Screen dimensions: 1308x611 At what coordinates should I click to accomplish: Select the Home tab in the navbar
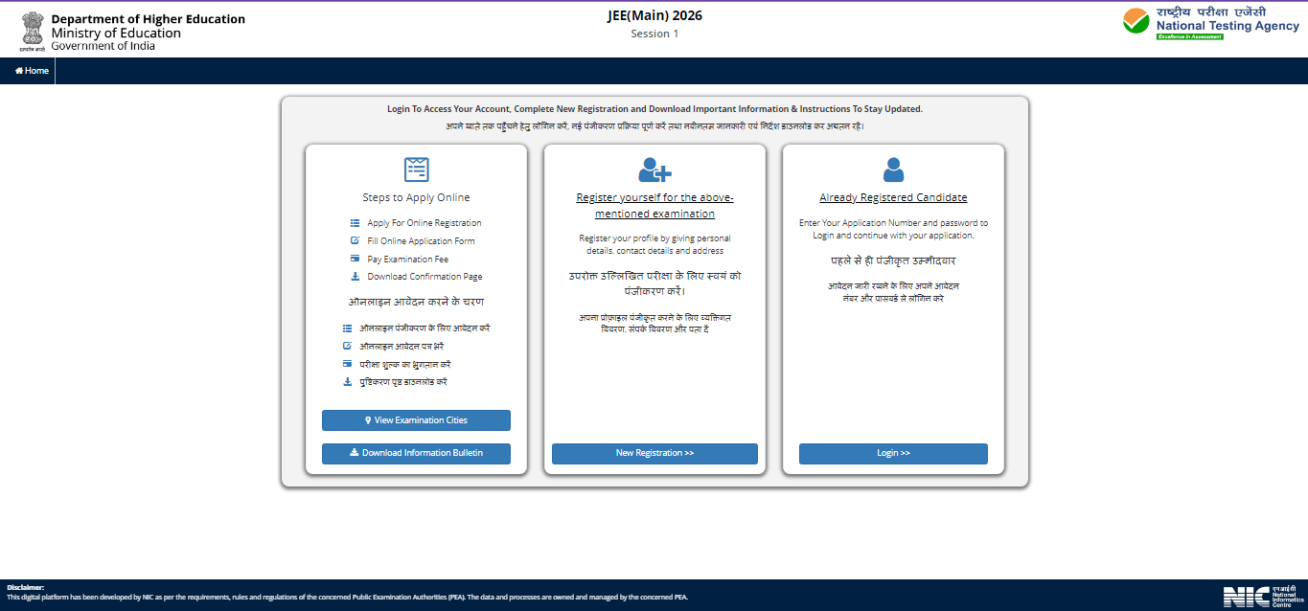pos(30,70)
